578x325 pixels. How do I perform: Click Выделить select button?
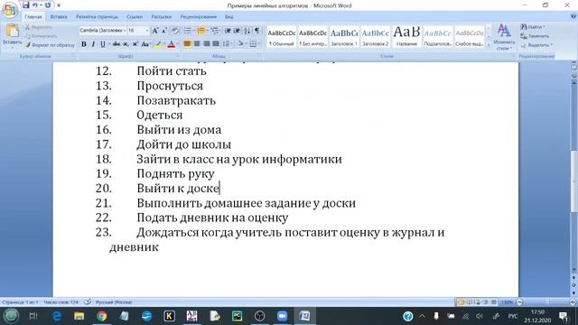[536, 45]
